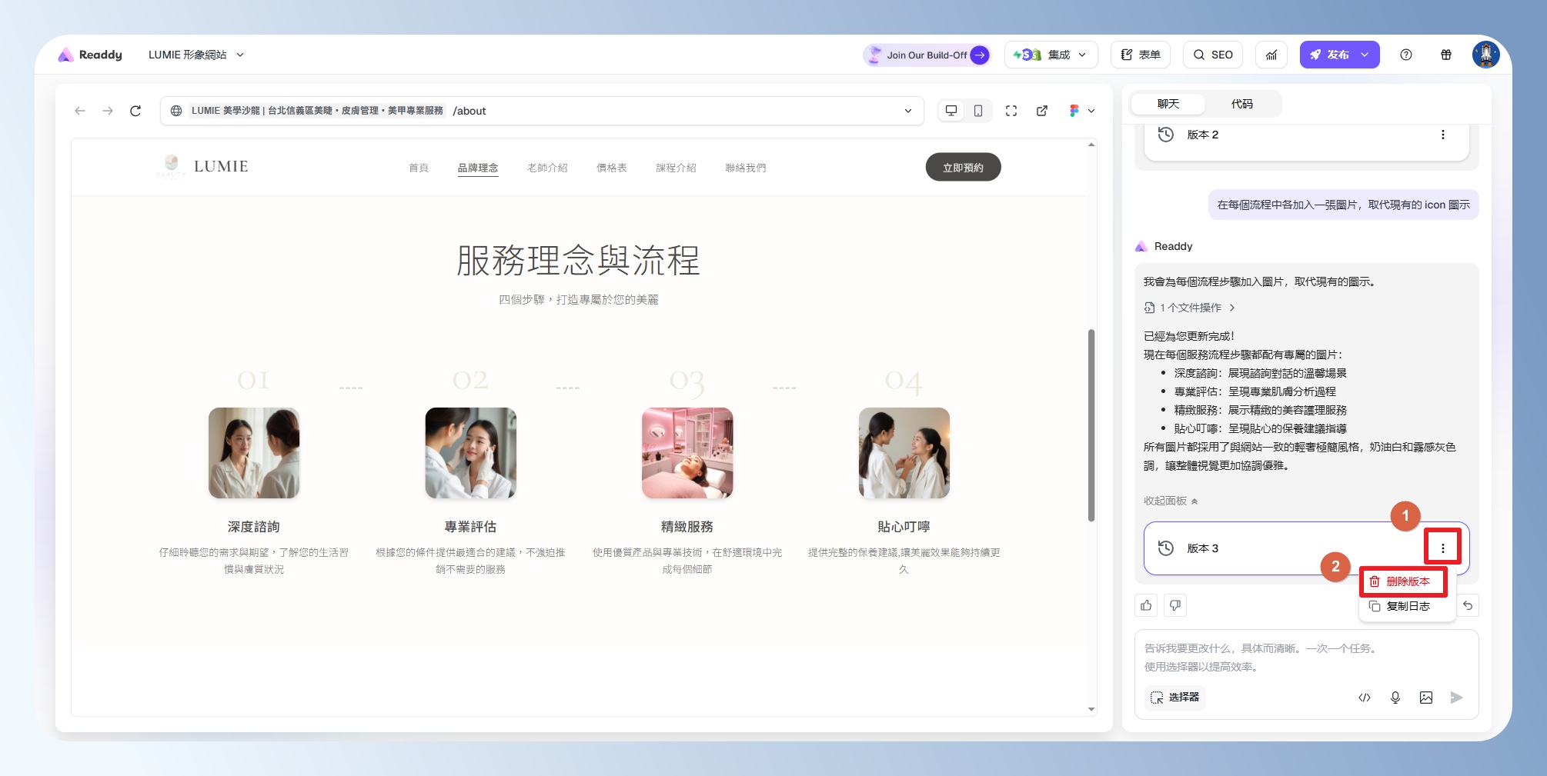Click the 立即預約 booking button
The image size is (1547, 776).
pos(963,168)
